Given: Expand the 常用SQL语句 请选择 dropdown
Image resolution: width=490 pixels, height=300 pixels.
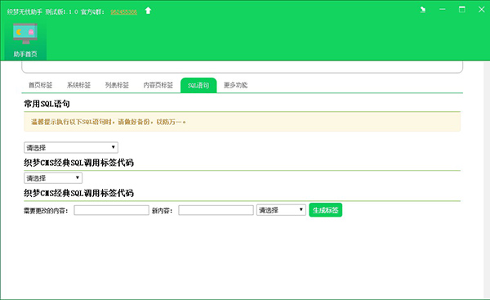Looking at the screenshot, I should click(71, 148).
